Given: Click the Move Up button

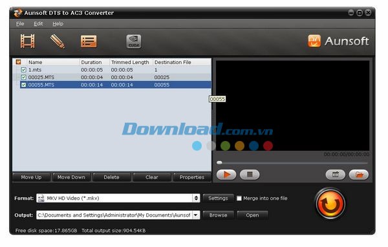Looking at the screenshot, I should click(32, 177).
